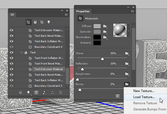The width and height of the screenshot is (167, 114).
Task: Click the 3D panel footer scene icon
Action: [20, 93]
